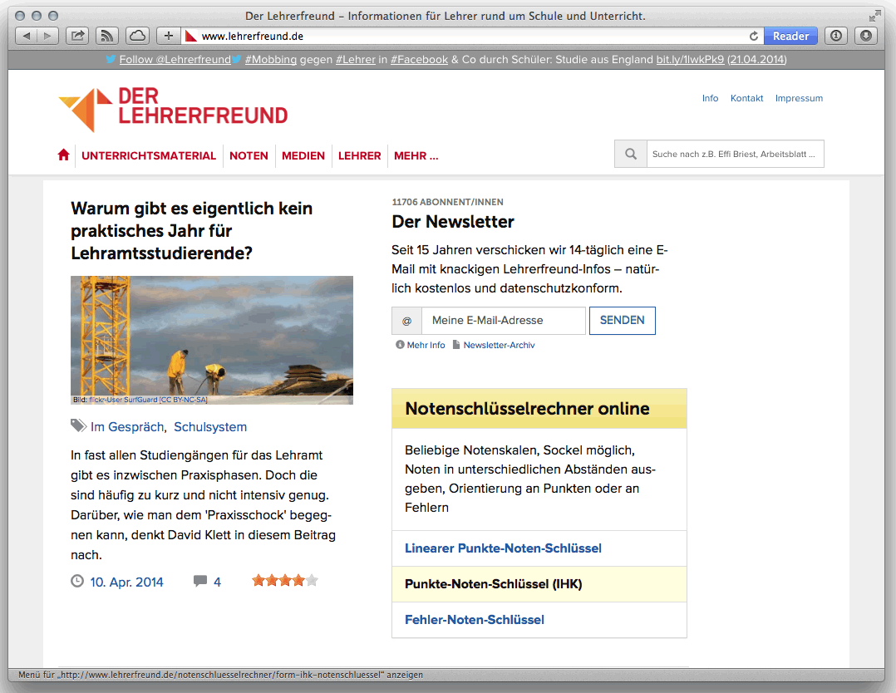Toggle Safari Reader view
This screenshot has width=896, height=693.
click(x=790, y=36)
